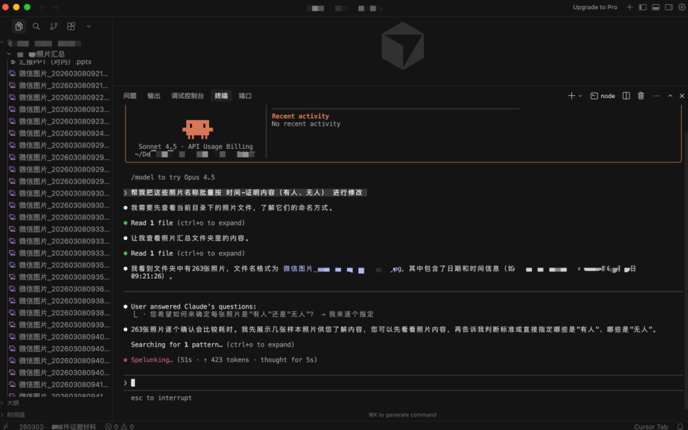
Task: Switch to the 输出 tab
Action: click(x=154, y=95)
